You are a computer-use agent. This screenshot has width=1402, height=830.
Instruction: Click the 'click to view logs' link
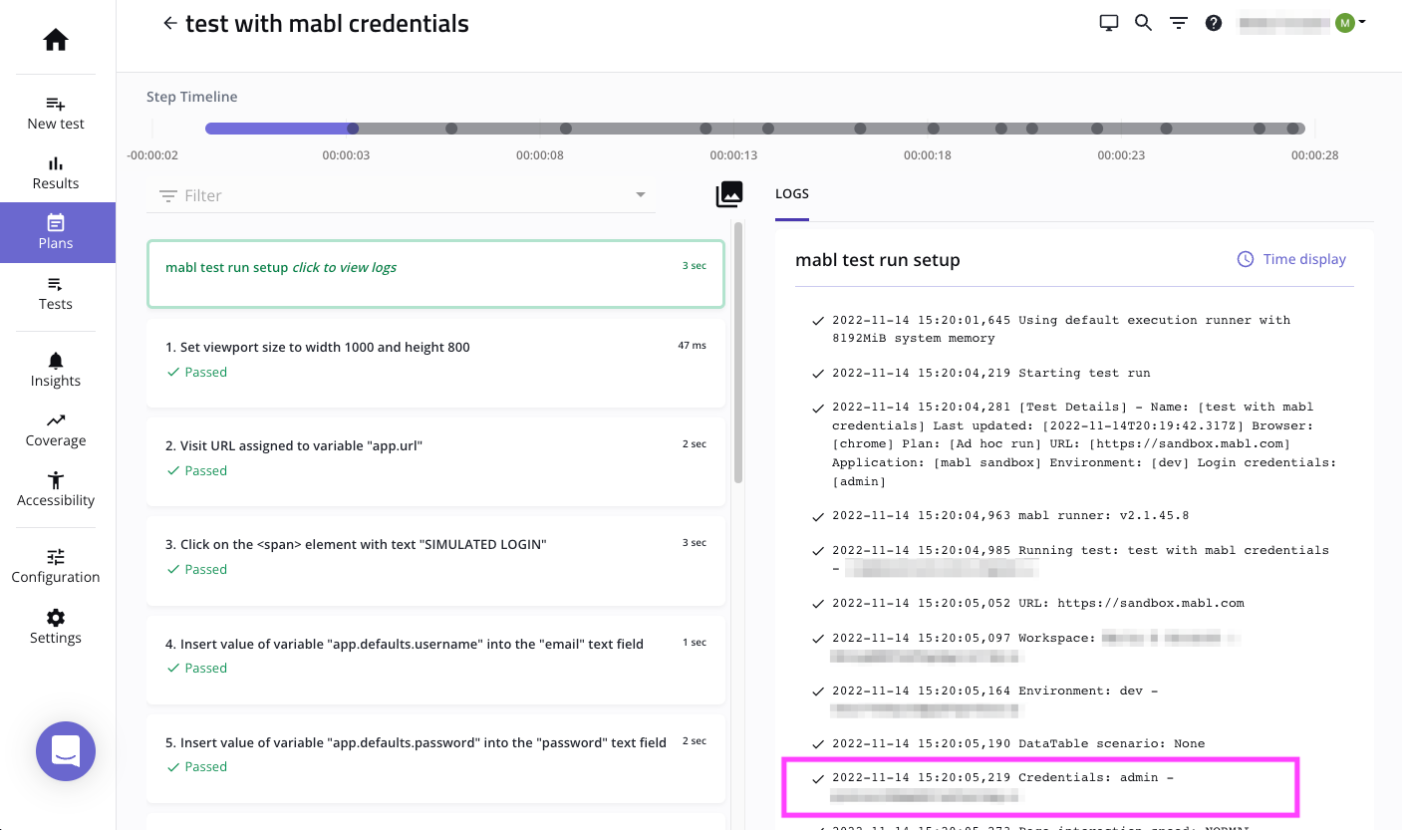point(346,267)
